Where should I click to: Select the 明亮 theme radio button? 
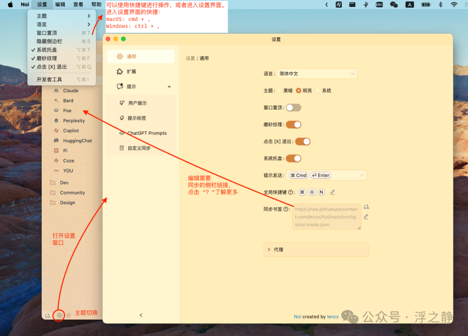299,90
